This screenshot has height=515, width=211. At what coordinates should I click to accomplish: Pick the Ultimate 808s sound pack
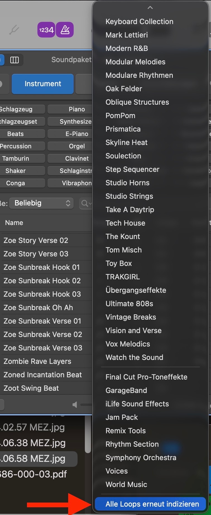[129, 304]
